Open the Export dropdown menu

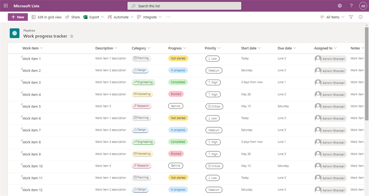(x=94, y=17)
